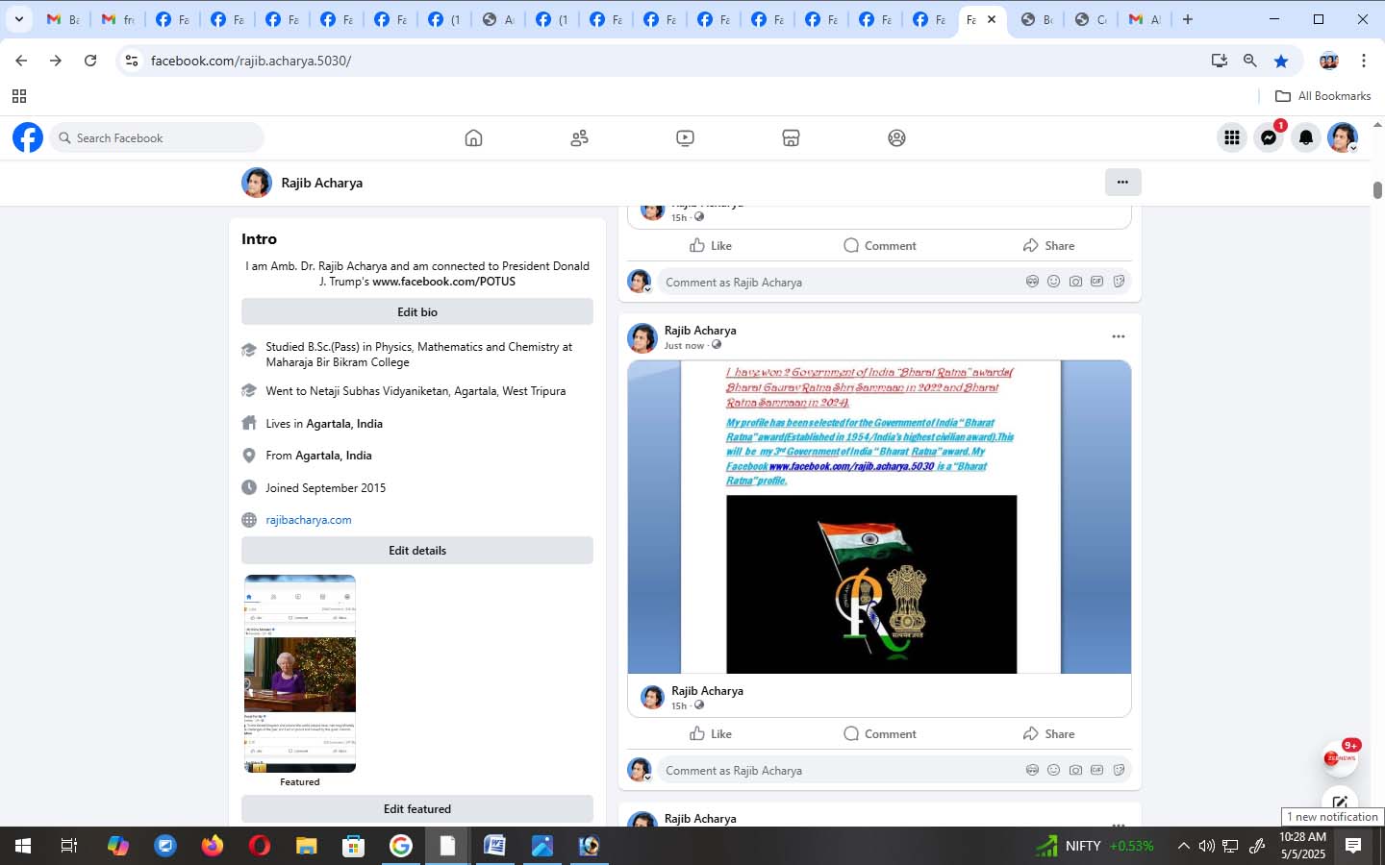Viewport: 1385px width, 865px height.
Task: Open Chrome zoom magnifier icon
Action: (1250, 61)
